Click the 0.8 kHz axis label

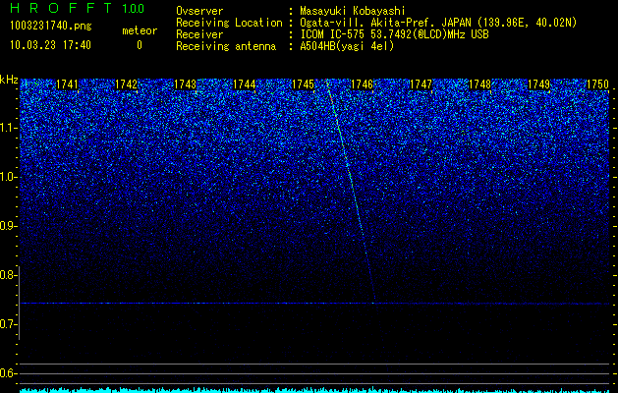tap(7, 275)
